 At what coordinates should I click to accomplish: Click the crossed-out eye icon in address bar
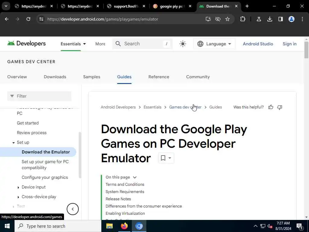click(x=218, y=19)
